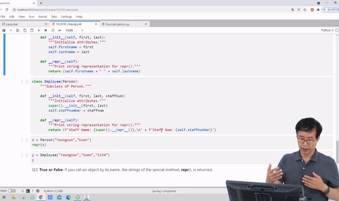Click the blue collapse bar of active cell

[x=4, y=54]
